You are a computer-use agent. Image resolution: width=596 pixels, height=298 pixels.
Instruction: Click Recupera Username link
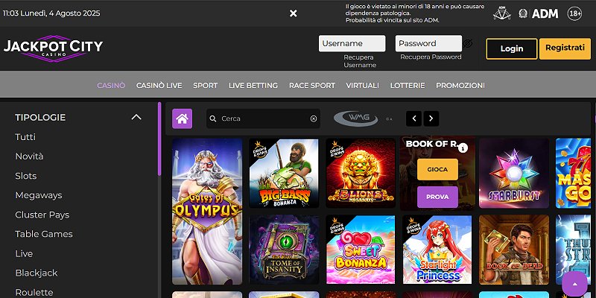[x=360, y=61]
